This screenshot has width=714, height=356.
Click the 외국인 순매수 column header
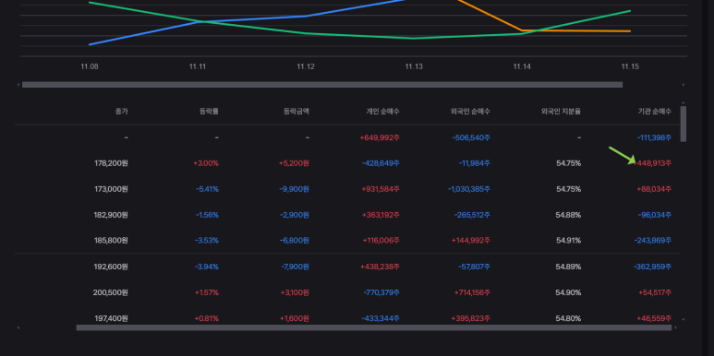pos(470,111)
